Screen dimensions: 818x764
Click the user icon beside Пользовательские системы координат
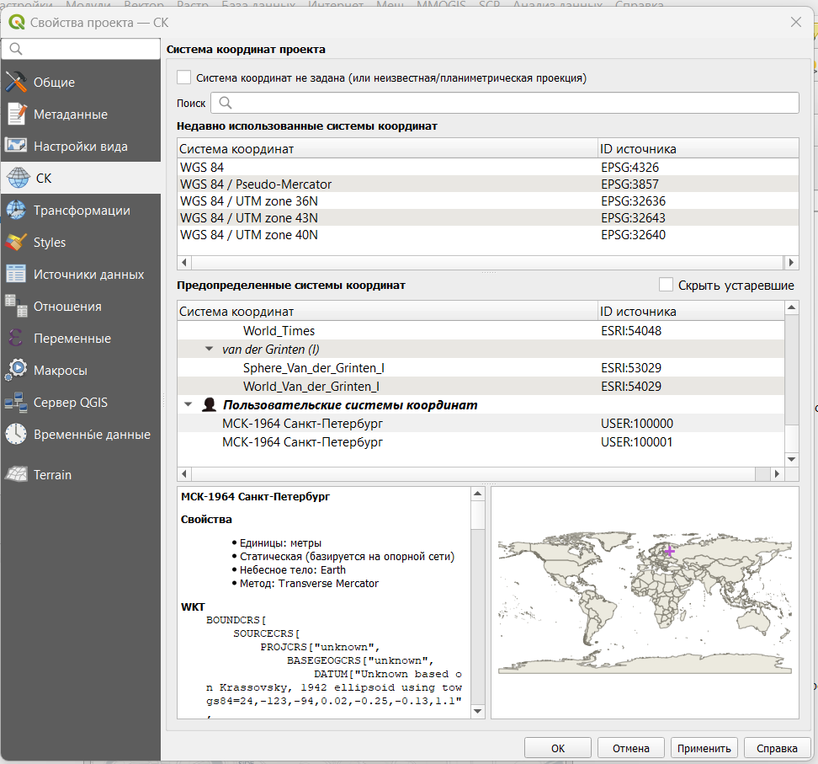210,404
